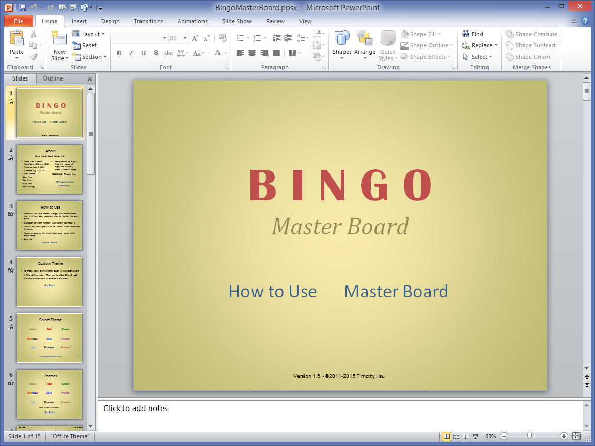Click the Align Text Left icon
This screenshot has width=595, height=446.
(240, 53)
